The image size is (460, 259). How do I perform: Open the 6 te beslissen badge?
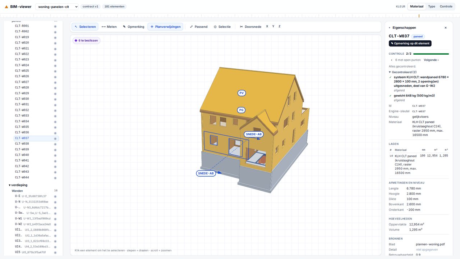pyautogui.click(x=86, y=41)
